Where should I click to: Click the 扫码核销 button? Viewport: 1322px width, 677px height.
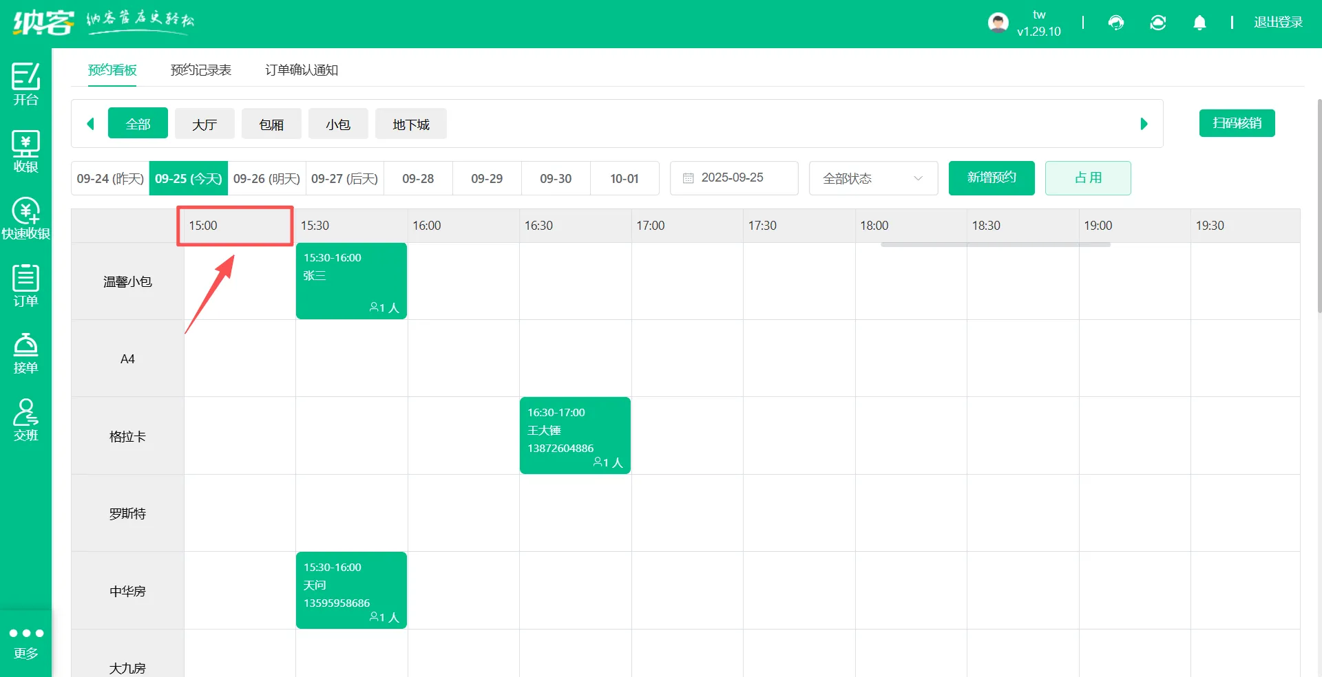[x=1237, y=123]
